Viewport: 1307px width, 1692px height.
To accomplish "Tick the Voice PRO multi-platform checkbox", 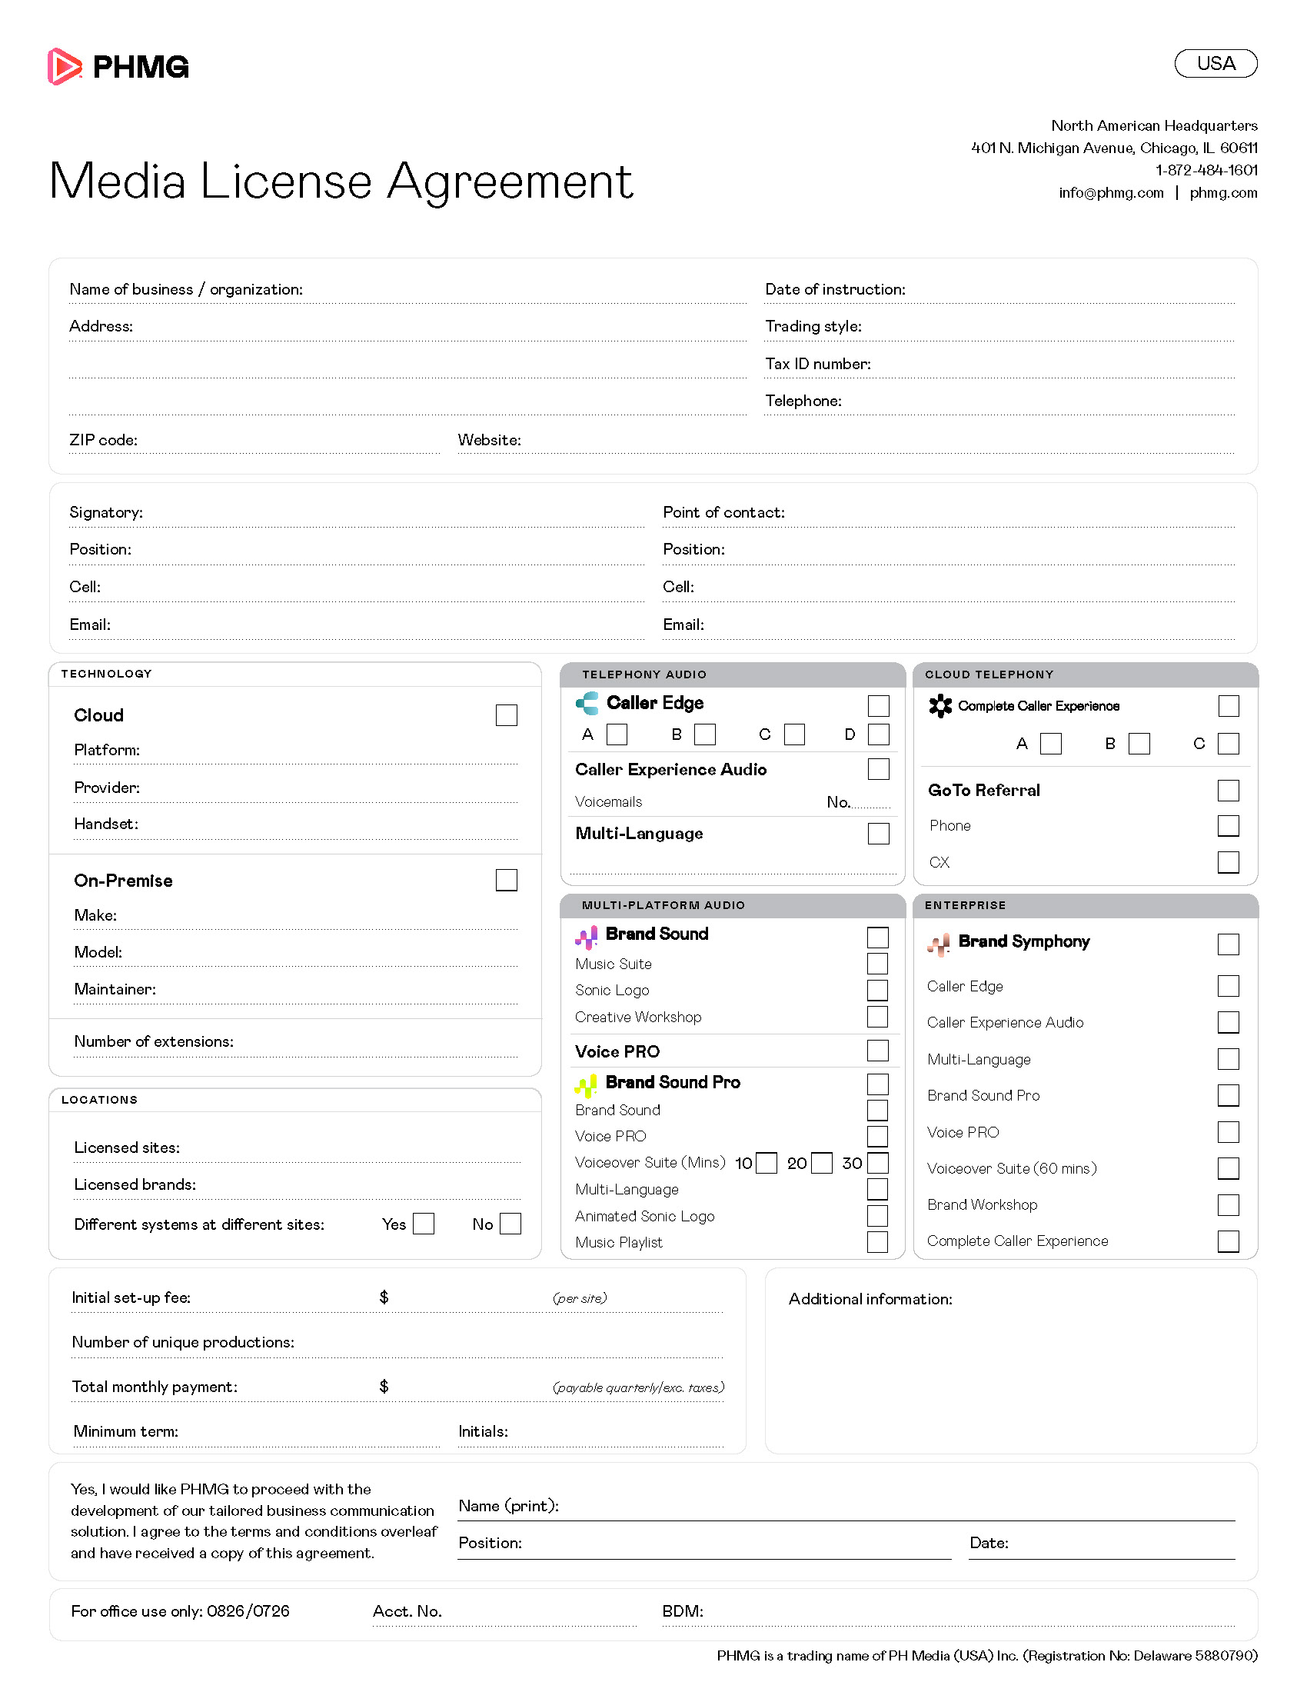I will 877,1051.
